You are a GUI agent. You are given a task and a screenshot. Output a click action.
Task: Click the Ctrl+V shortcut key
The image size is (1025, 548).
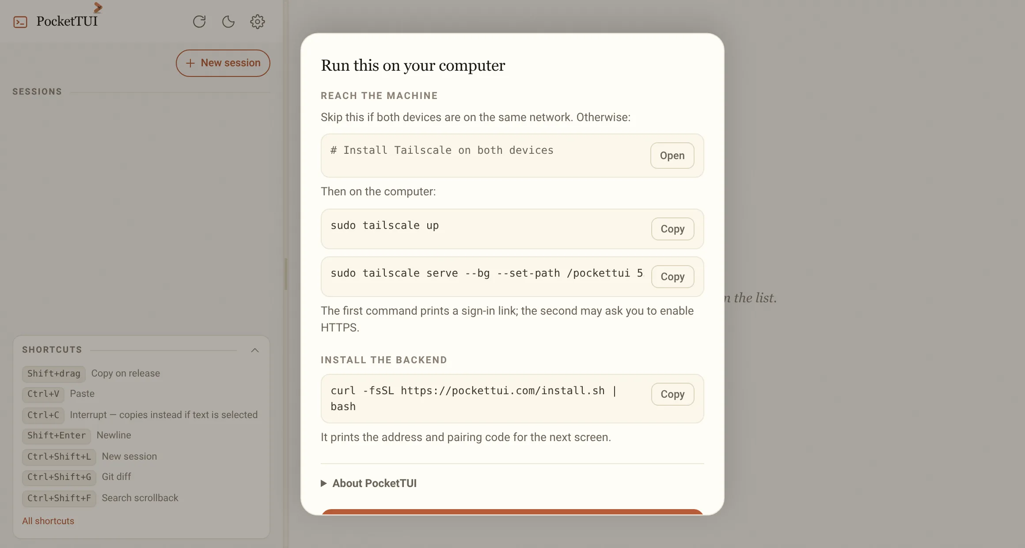[43, 394]
